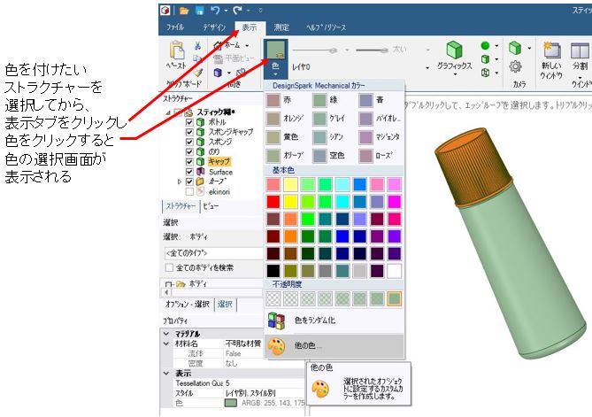Click the グラフィックス green cube icon
This screenshot has height=417, width=592.
[454, 50]
